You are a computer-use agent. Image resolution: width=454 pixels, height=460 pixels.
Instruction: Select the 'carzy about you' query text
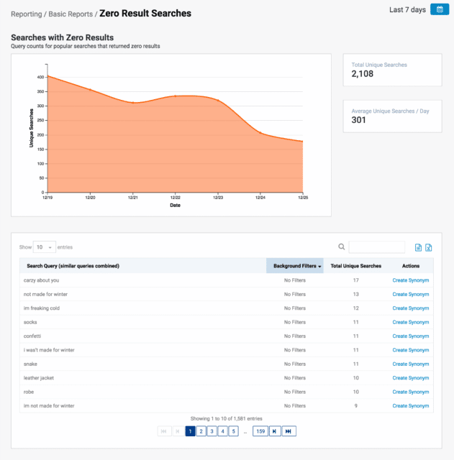tap(42, 280)
